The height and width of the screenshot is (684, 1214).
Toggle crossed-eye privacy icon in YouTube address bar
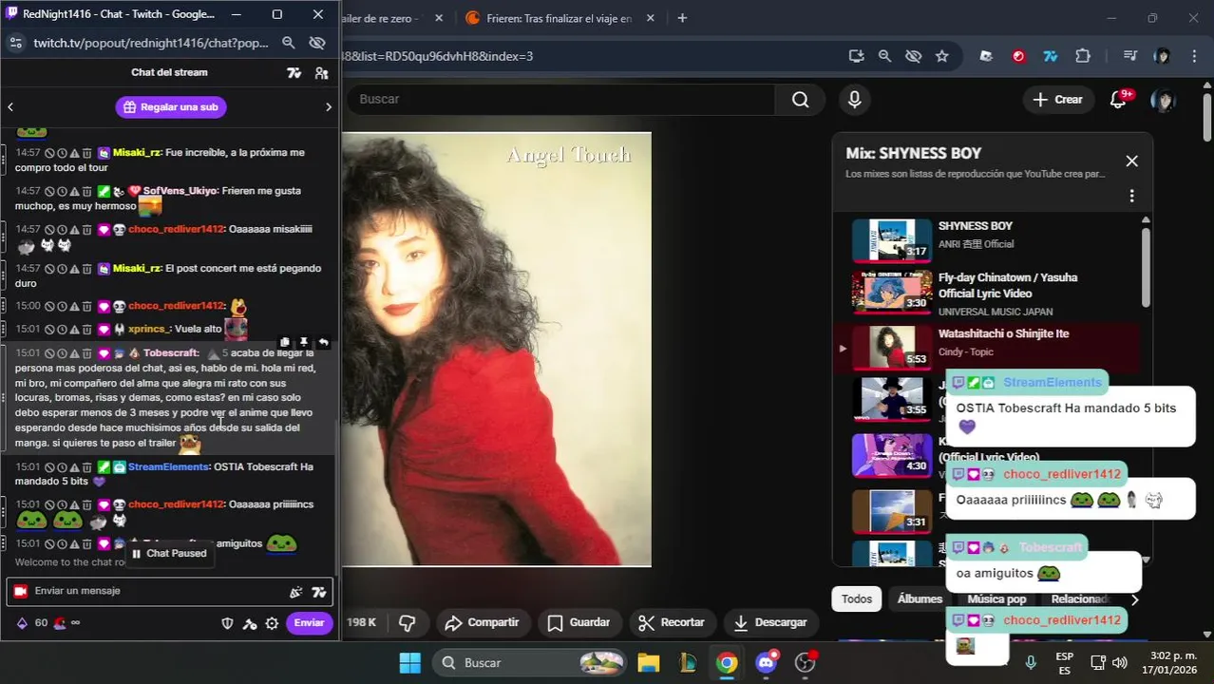pyautogui.click(x=913, y=56)
